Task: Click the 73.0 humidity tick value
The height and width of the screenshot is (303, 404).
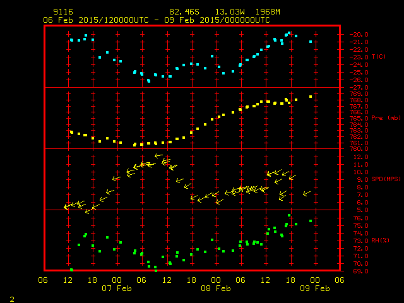Action: [x=361, y=241]
